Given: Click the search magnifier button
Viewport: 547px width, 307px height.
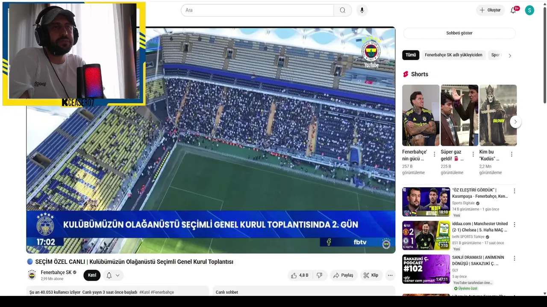Looking at the screenshot, I should 342,10.
